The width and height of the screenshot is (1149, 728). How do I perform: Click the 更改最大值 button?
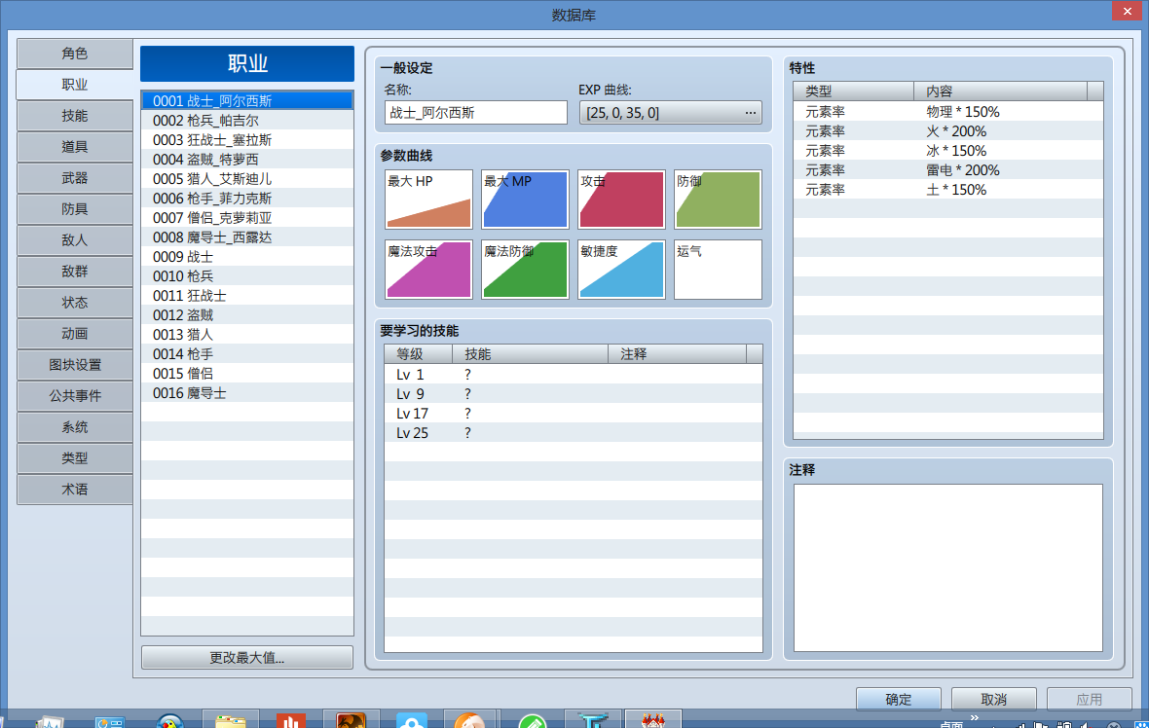(247, 658)
